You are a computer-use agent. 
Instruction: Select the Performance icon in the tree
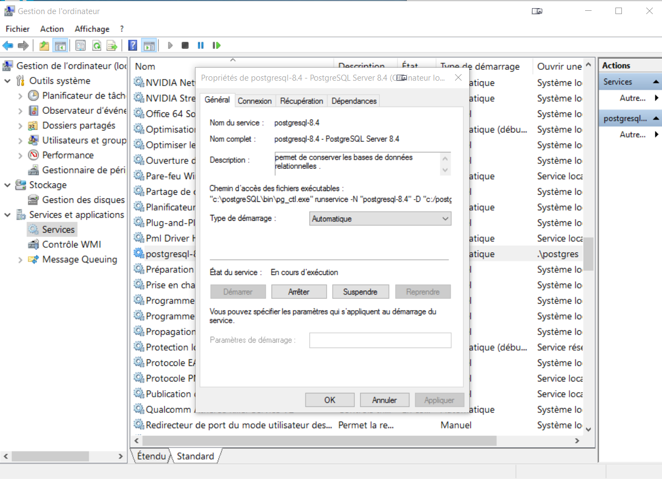point(34,155)
